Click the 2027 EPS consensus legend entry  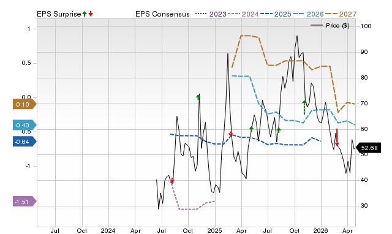coord(341,14)
